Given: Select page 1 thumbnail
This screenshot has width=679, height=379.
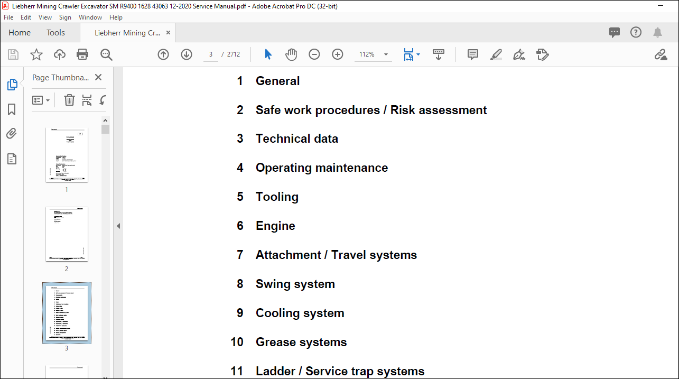Looking at the screenshot, I should pyautogui.click(x=67, y=155).
